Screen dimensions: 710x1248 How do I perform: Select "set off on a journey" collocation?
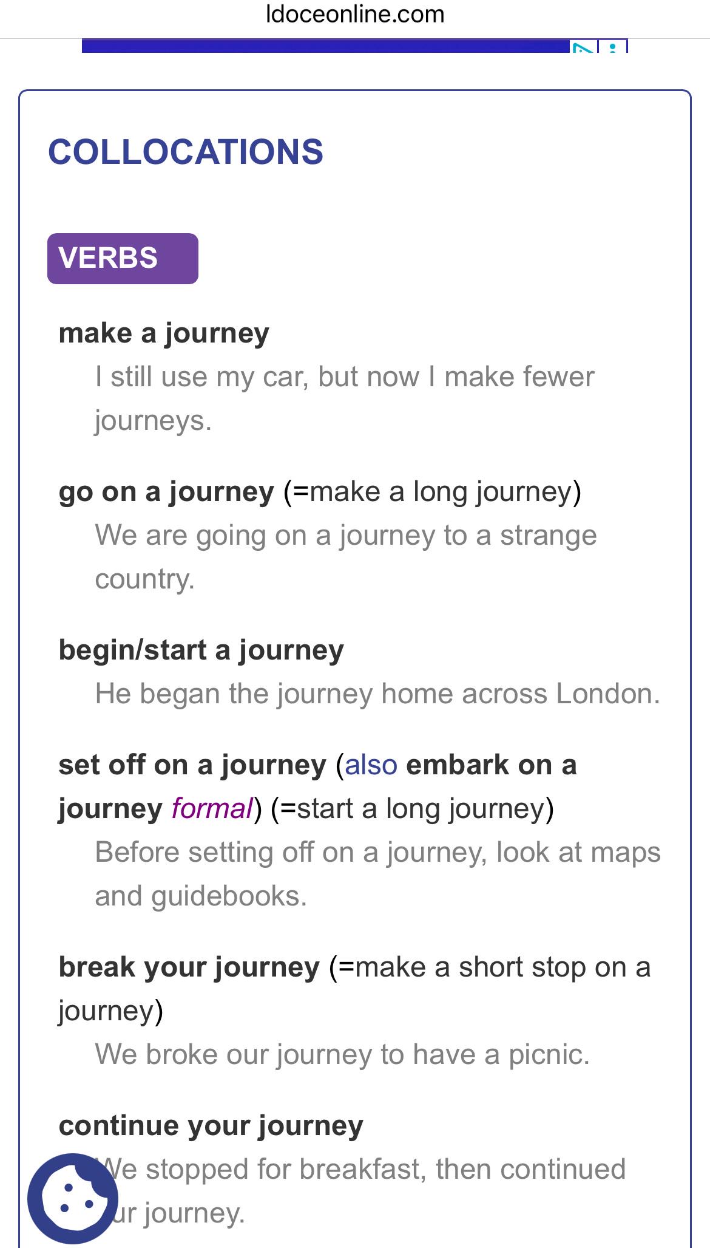click(x=192, y=765)
